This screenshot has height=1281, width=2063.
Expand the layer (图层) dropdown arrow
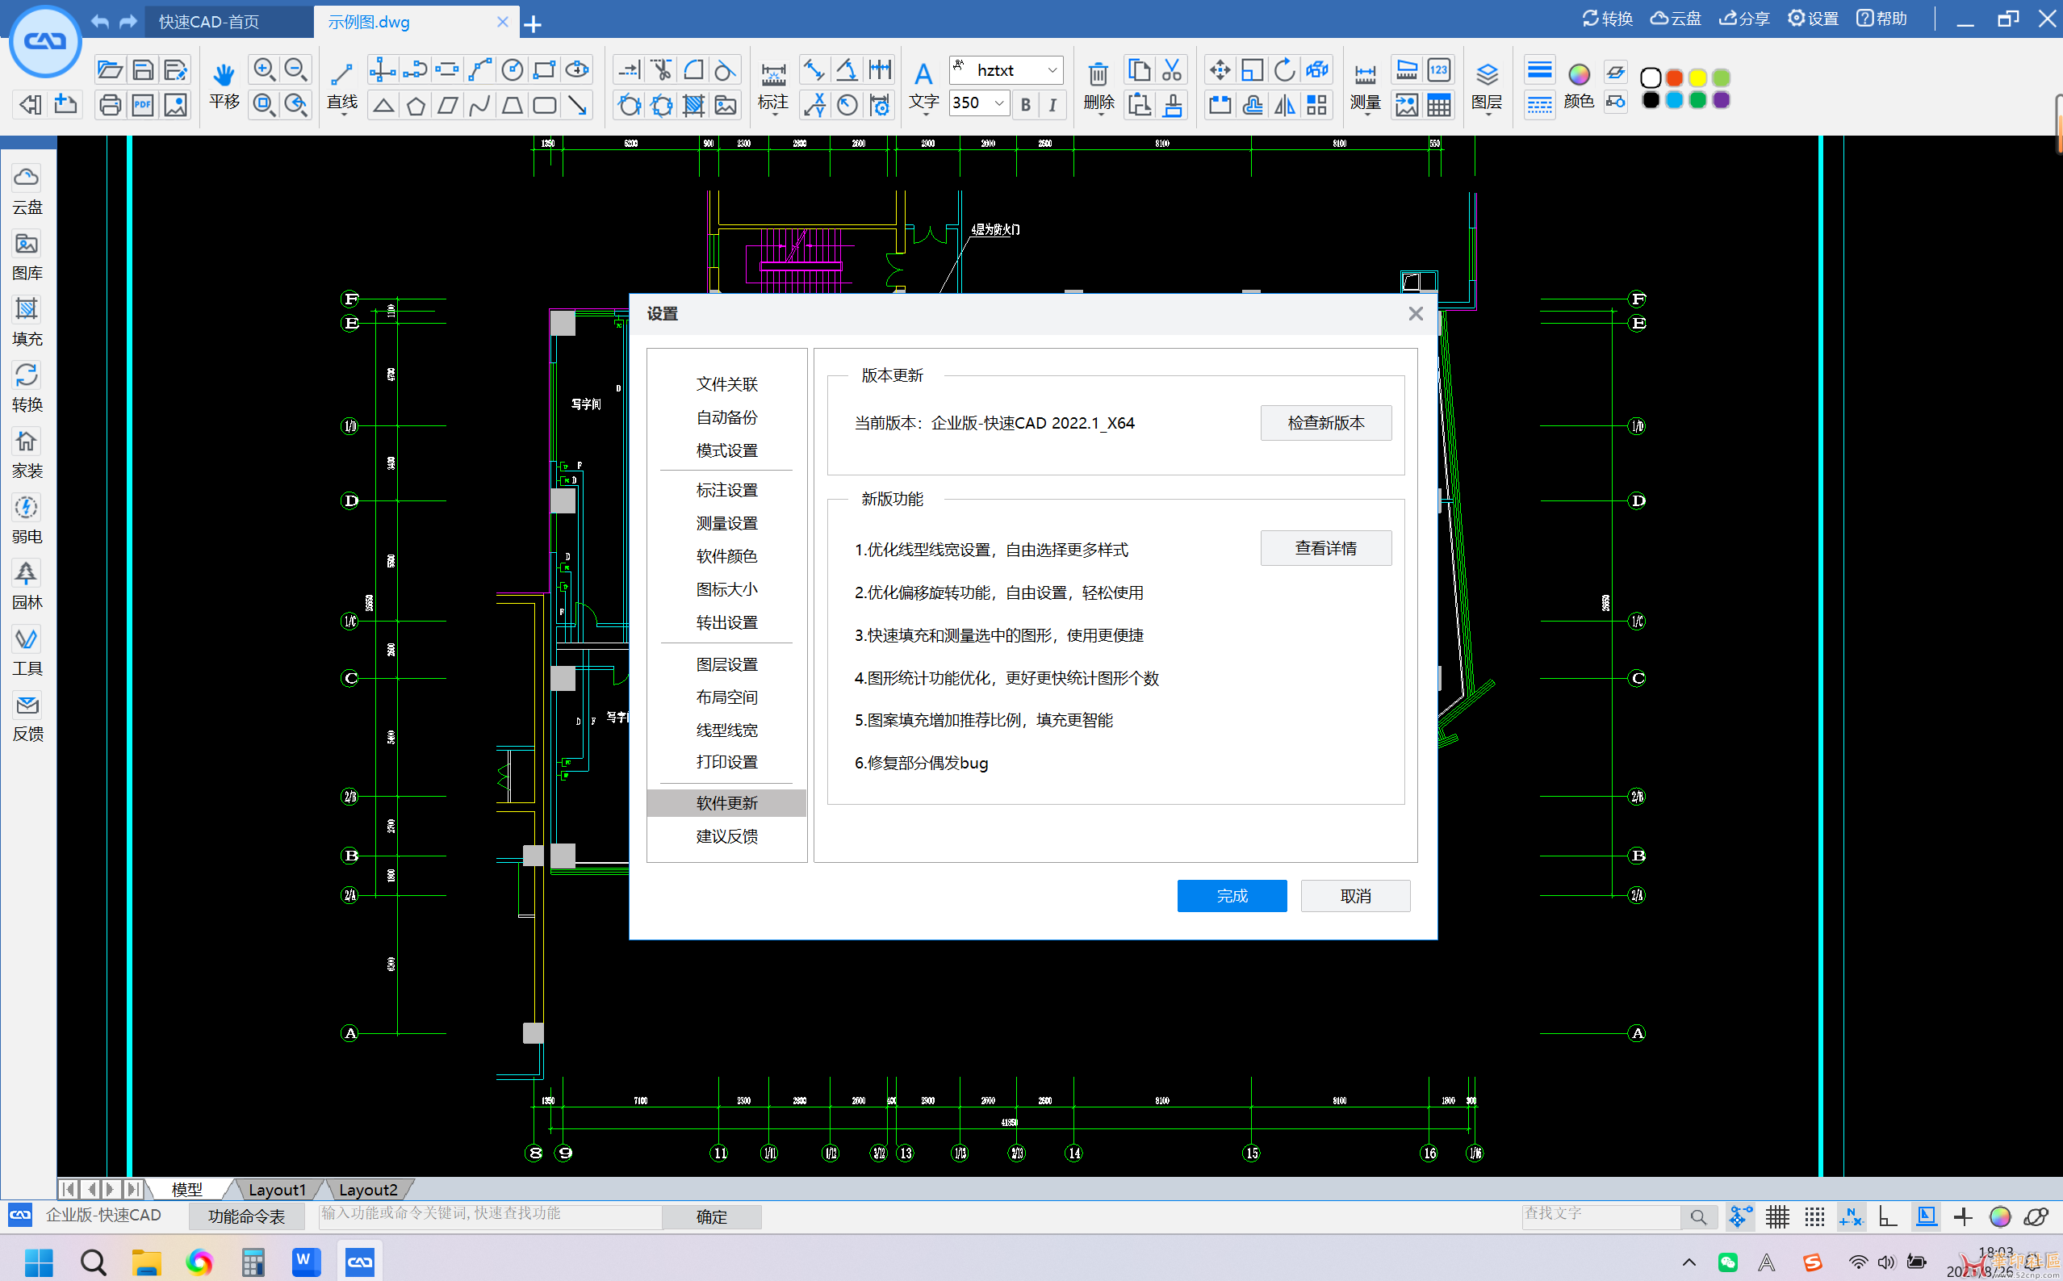click(1488, 115)
